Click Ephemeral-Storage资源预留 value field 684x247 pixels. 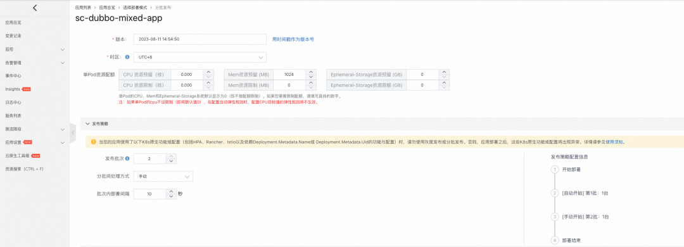tap(422, 75)
